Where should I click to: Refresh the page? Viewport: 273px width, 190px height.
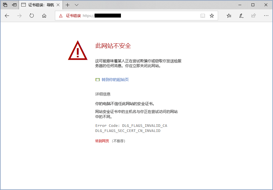pos(31,16)
